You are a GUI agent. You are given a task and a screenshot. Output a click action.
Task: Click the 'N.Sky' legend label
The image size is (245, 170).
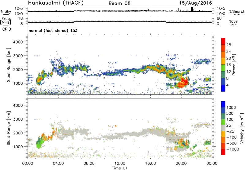tap(6, 11)
